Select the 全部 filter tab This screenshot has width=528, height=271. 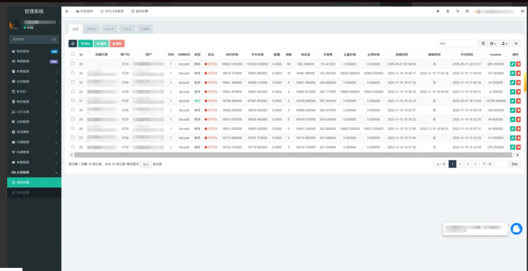pos(75,29)
